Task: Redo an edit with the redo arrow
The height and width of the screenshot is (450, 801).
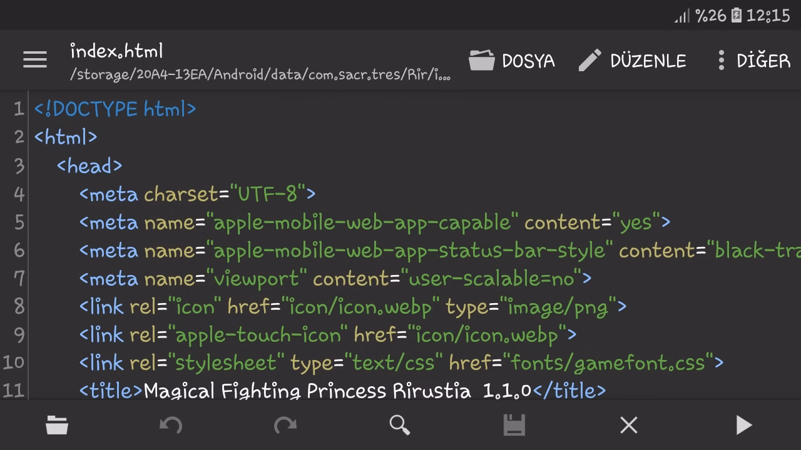Action: point(285,424)
